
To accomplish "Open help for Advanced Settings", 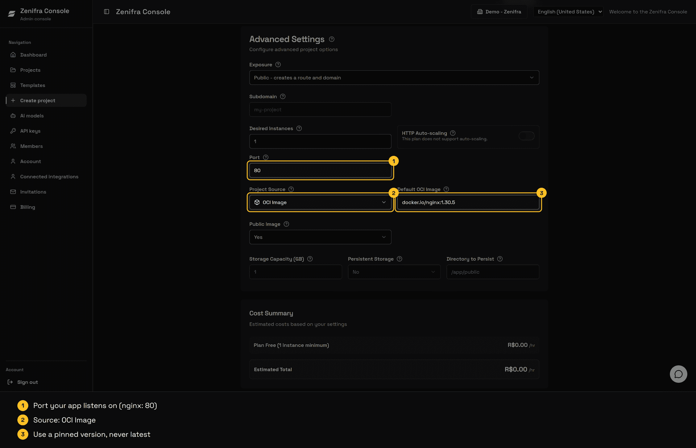I will [x=332, y=39].
